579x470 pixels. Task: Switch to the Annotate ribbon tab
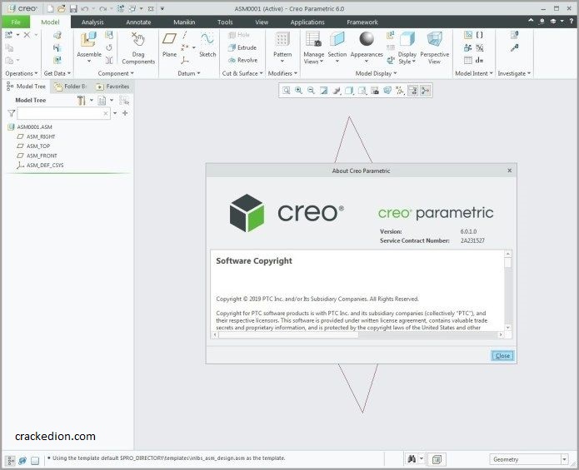click(x=138, y=22)
